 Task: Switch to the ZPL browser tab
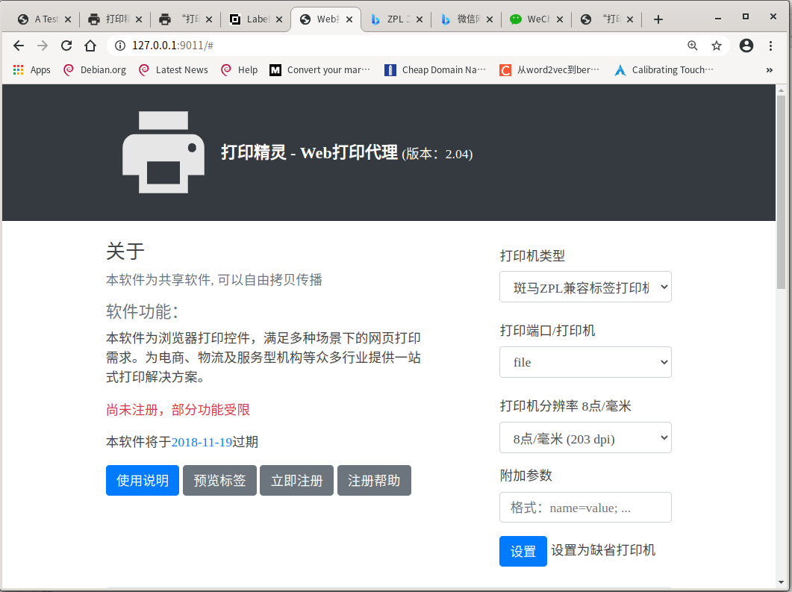pyautogui.click(x=393, y=19)
